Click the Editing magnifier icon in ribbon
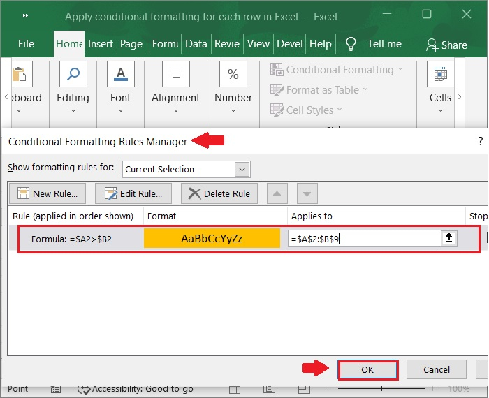489x398 pixels. (73, 75)
